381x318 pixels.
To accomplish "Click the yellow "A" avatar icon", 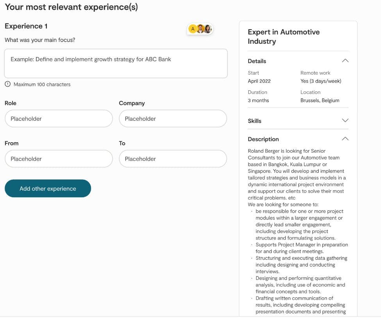I will click(x=193, y=29).
